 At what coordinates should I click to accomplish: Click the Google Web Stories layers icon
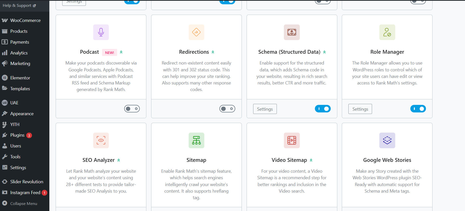coord(387,140)
